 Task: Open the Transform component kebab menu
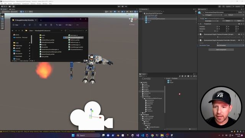pyautogui.click(x=243, y=24)
